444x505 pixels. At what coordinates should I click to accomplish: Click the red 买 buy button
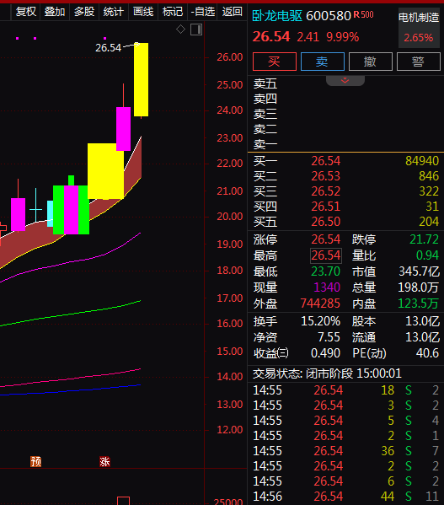(275, 62)
